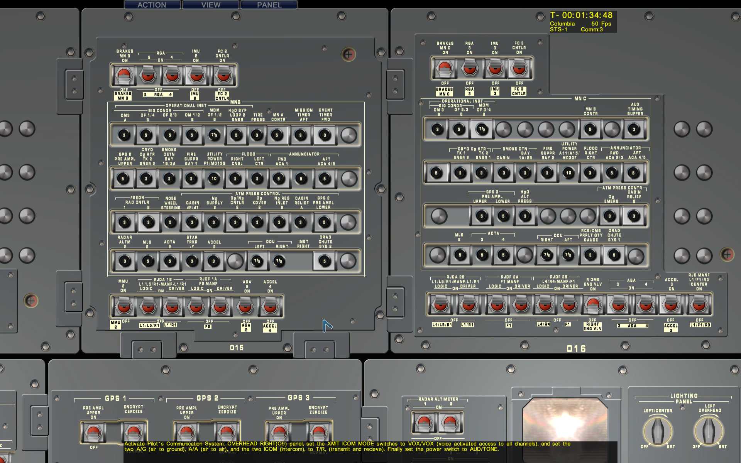Open the PANEL menu
The height and width of the screenshot is (463, 741).
pyautogui.click(x=269, y=5)
